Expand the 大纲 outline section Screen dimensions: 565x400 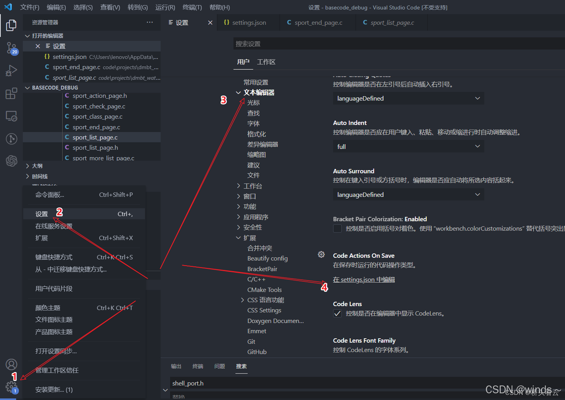pyautogui.click(x=27, y=166)
